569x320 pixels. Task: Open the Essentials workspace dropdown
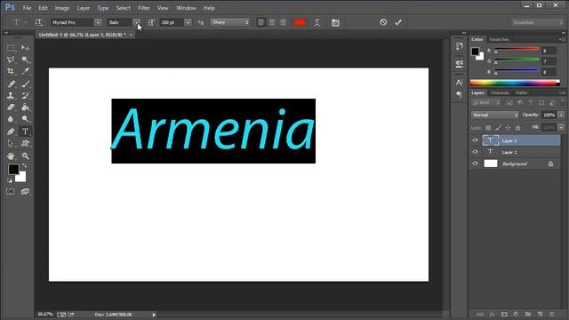(x=537, y=22)
